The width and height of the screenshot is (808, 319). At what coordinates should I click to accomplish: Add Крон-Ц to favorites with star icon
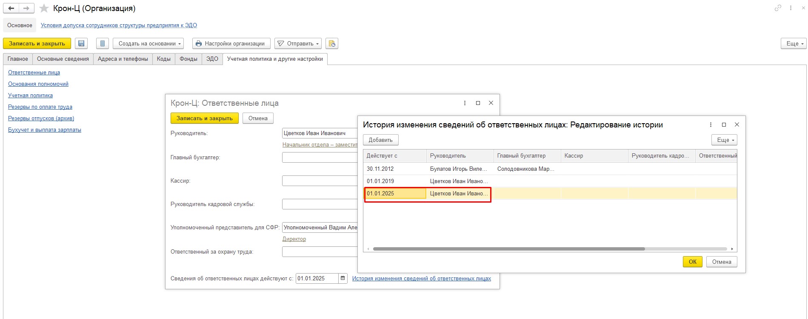click(44, 8)
